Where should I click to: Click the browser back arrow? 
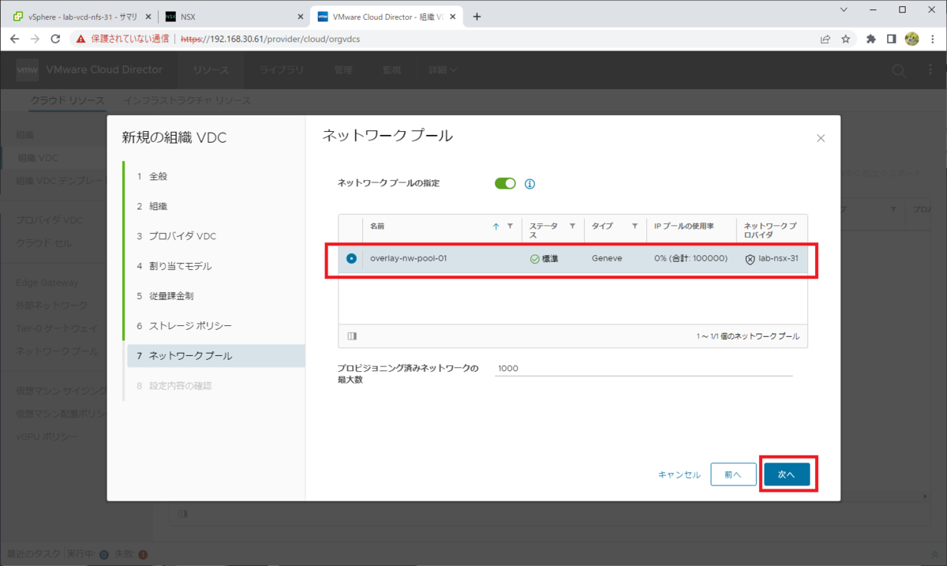[x=15, y=39]
